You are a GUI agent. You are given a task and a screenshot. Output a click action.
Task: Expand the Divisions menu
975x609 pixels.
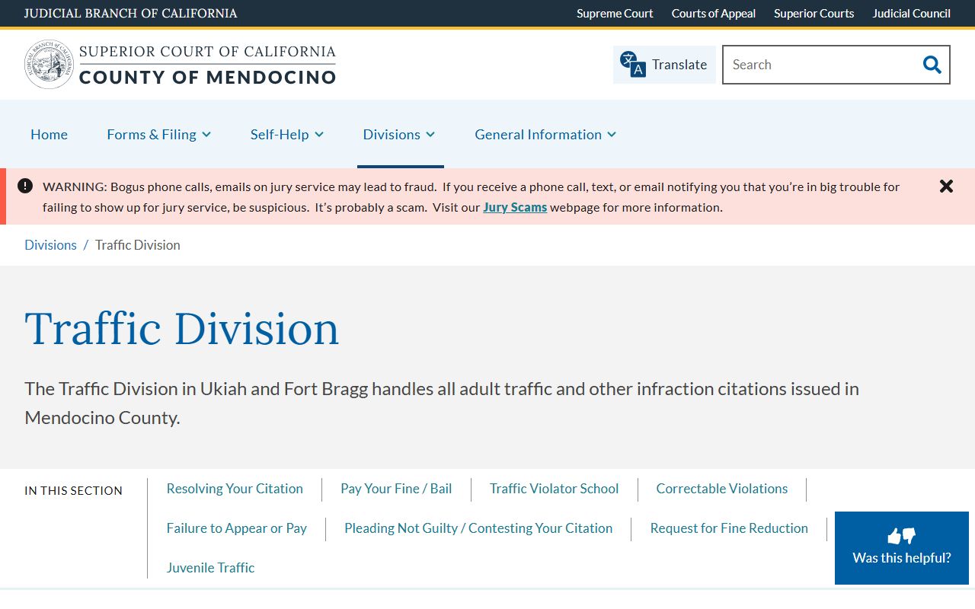[399, 134]
